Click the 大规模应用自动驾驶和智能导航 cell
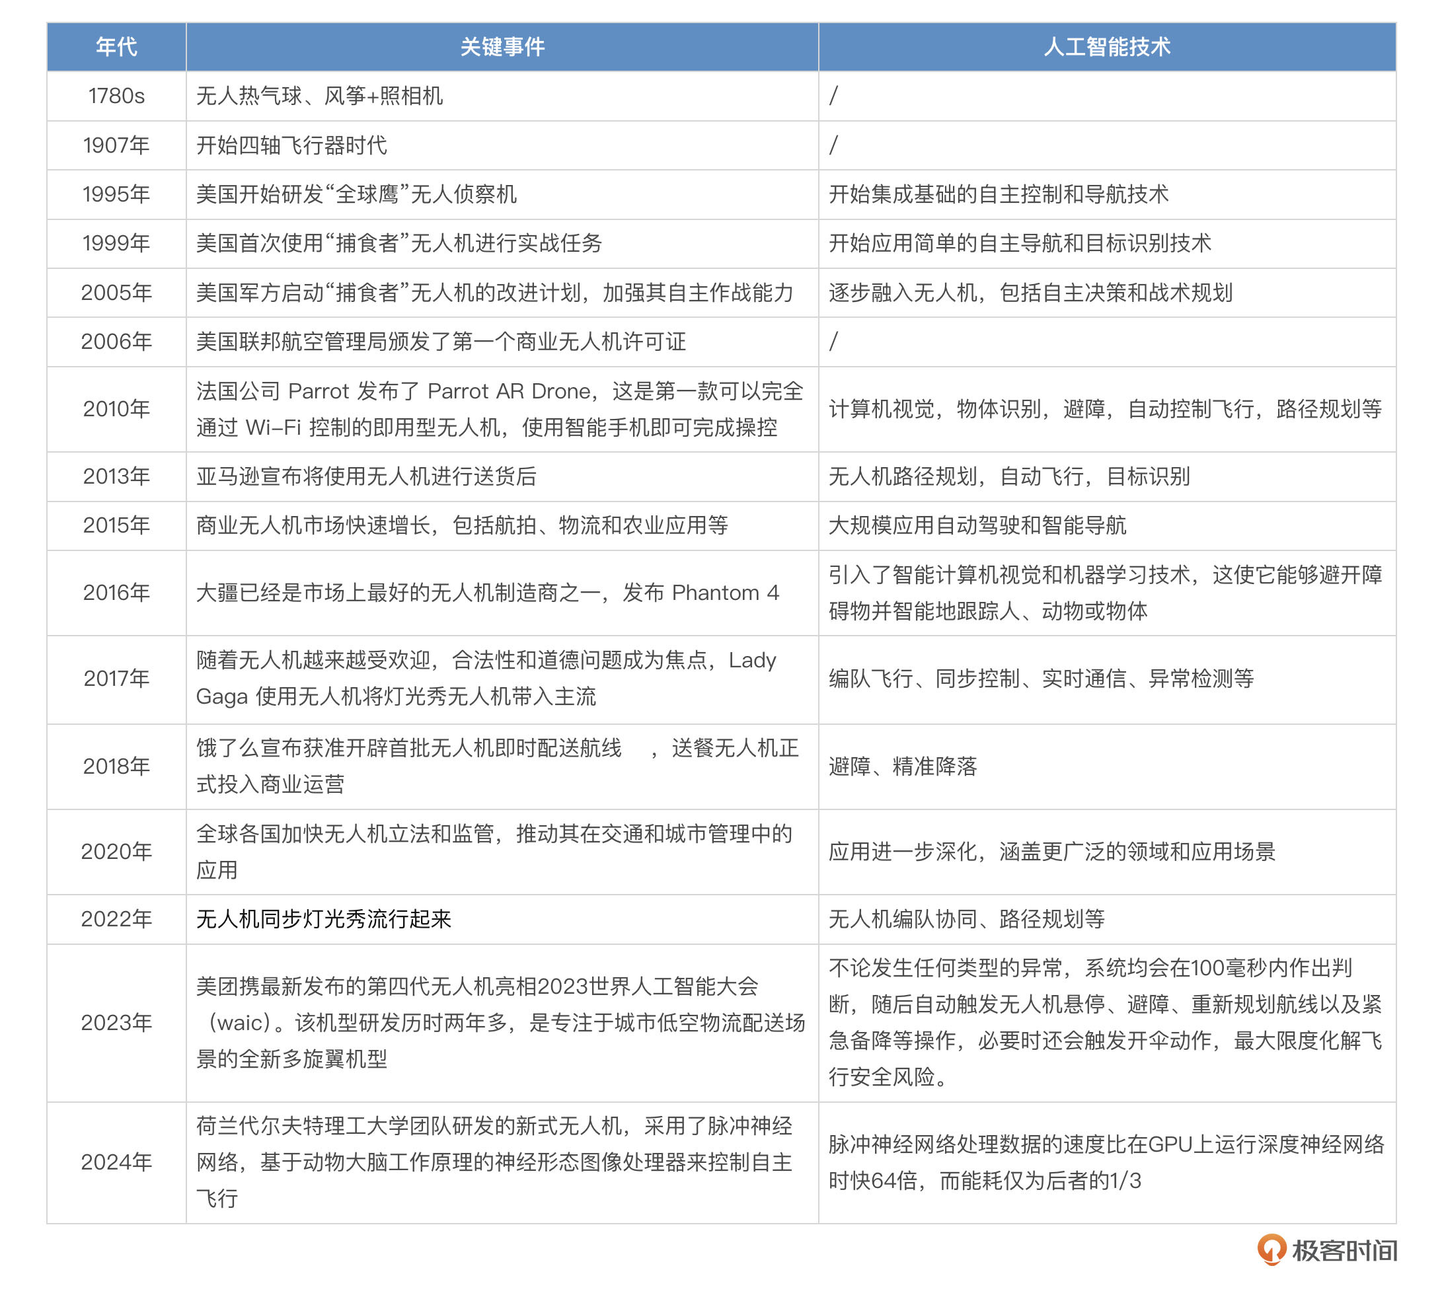This screenshot has width=1442, height=1299. 977,525
